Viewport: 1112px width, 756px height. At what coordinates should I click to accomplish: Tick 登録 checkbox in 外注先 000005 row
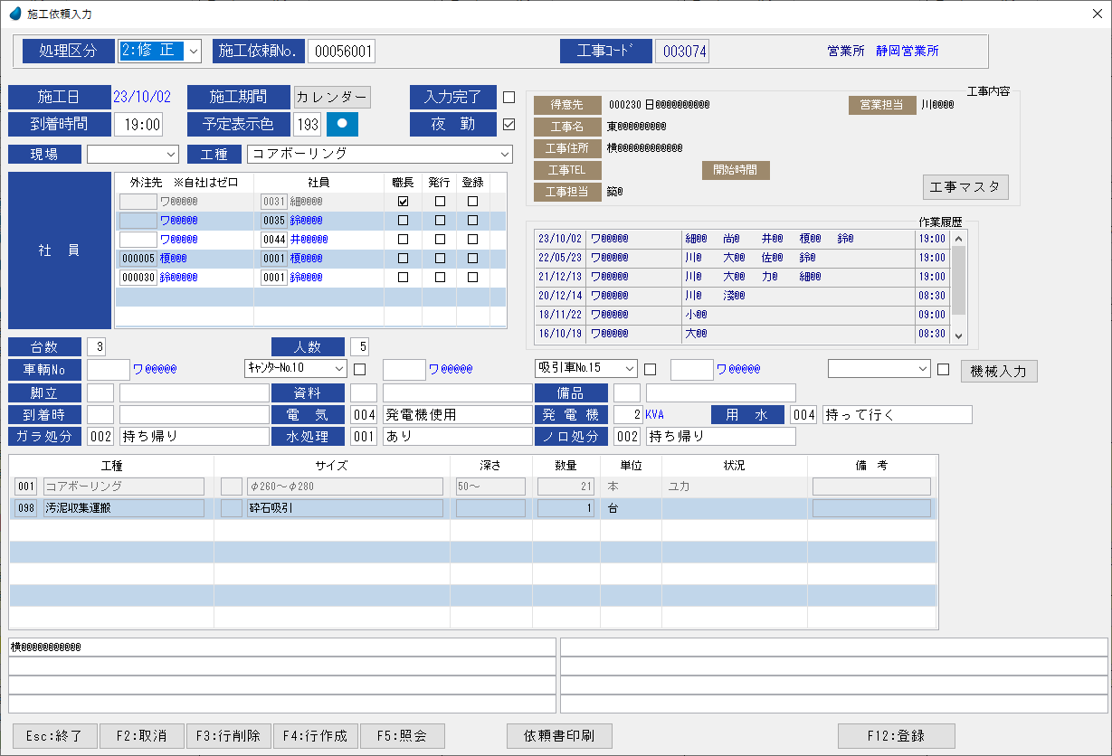[472, 259]
